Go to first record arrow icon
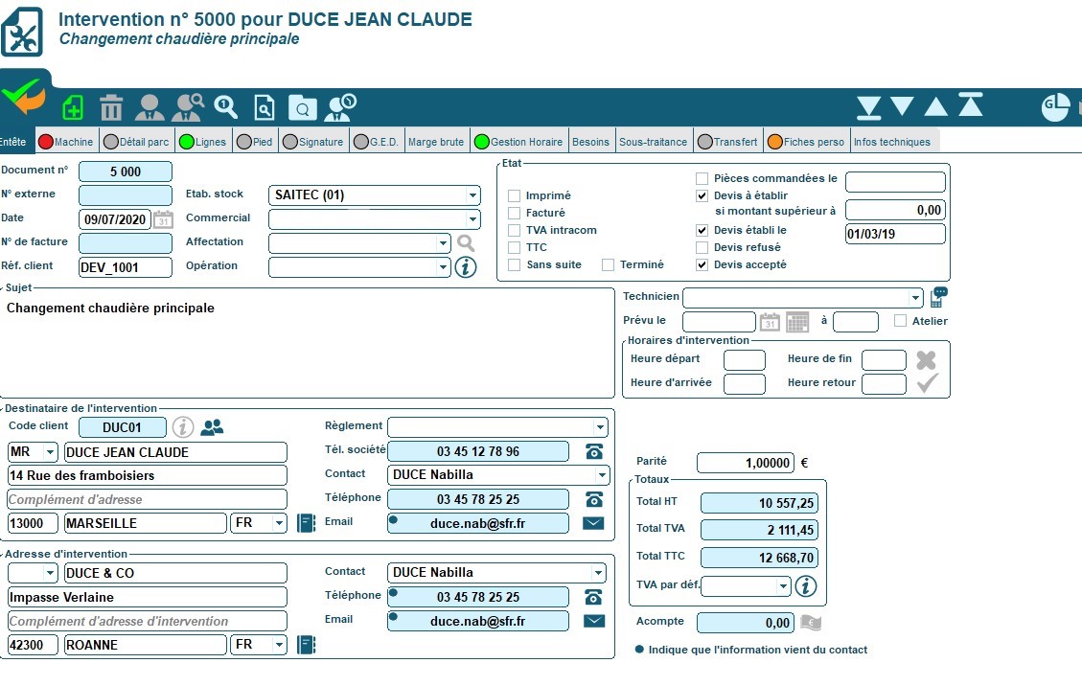The height and width of the screenshot is (686, 1082). click(970, 104)
